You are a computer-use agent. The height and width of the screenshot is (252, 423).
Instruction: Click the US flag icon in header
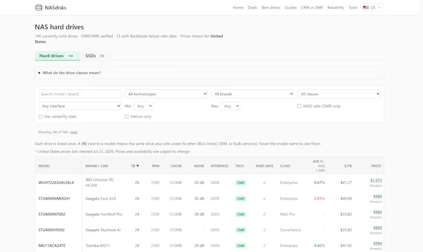point(366,7)
